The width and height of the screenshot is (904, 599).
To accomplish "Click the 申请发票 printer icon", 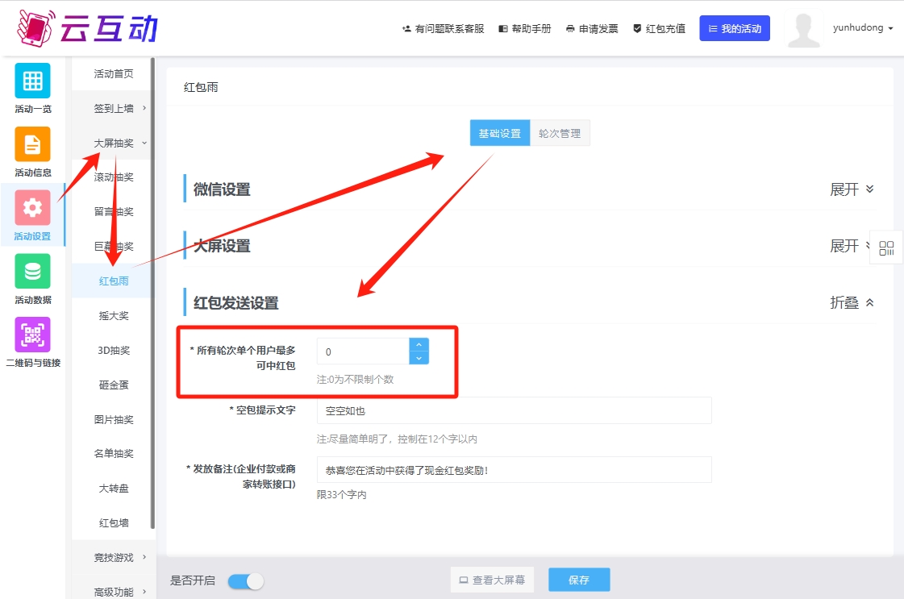I will point(569,27).
